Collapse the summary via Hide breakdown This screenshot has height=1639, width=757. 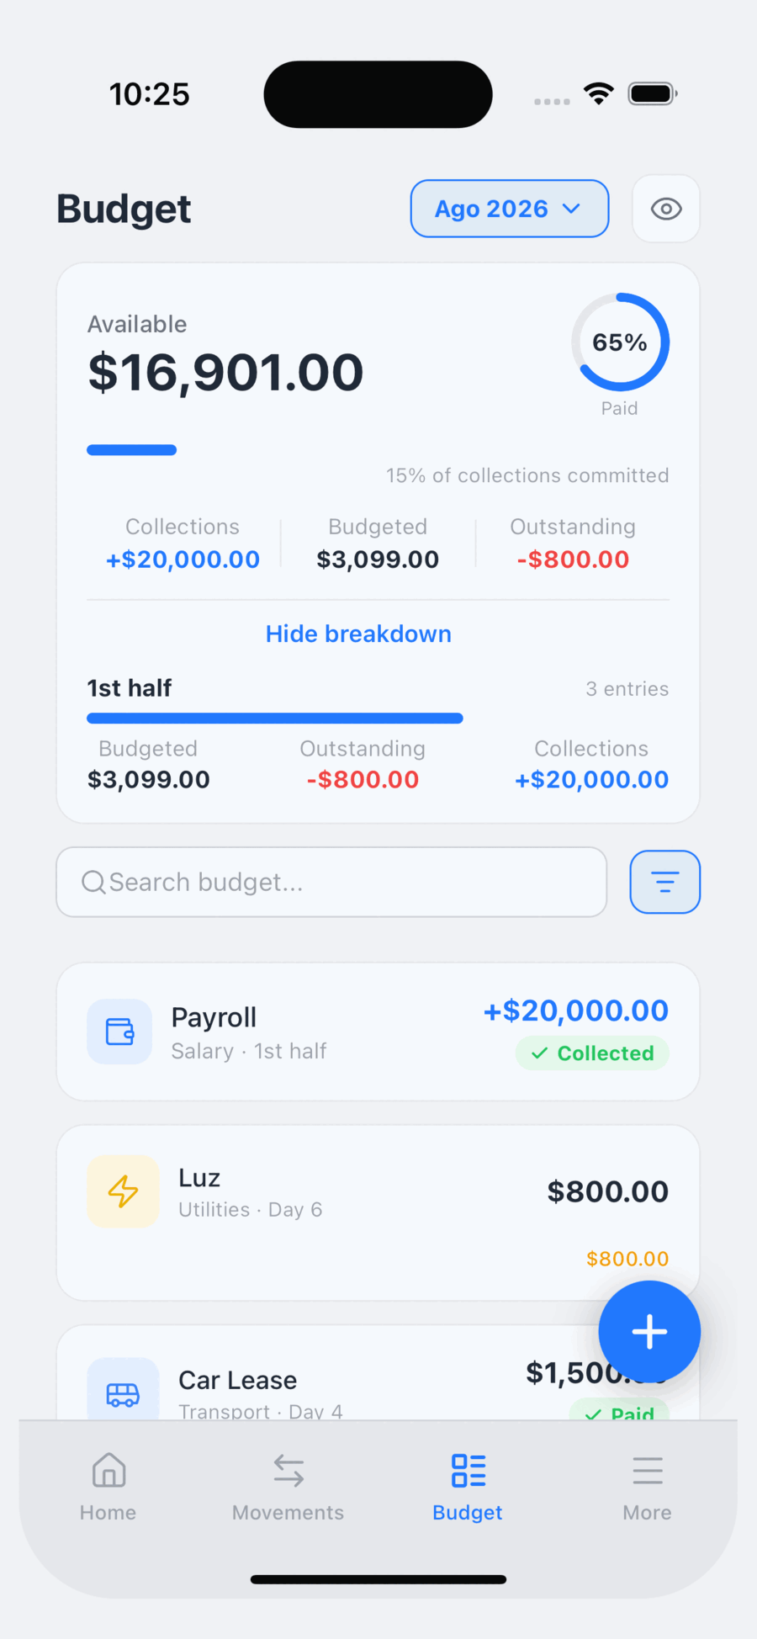(x=358, y=634)
